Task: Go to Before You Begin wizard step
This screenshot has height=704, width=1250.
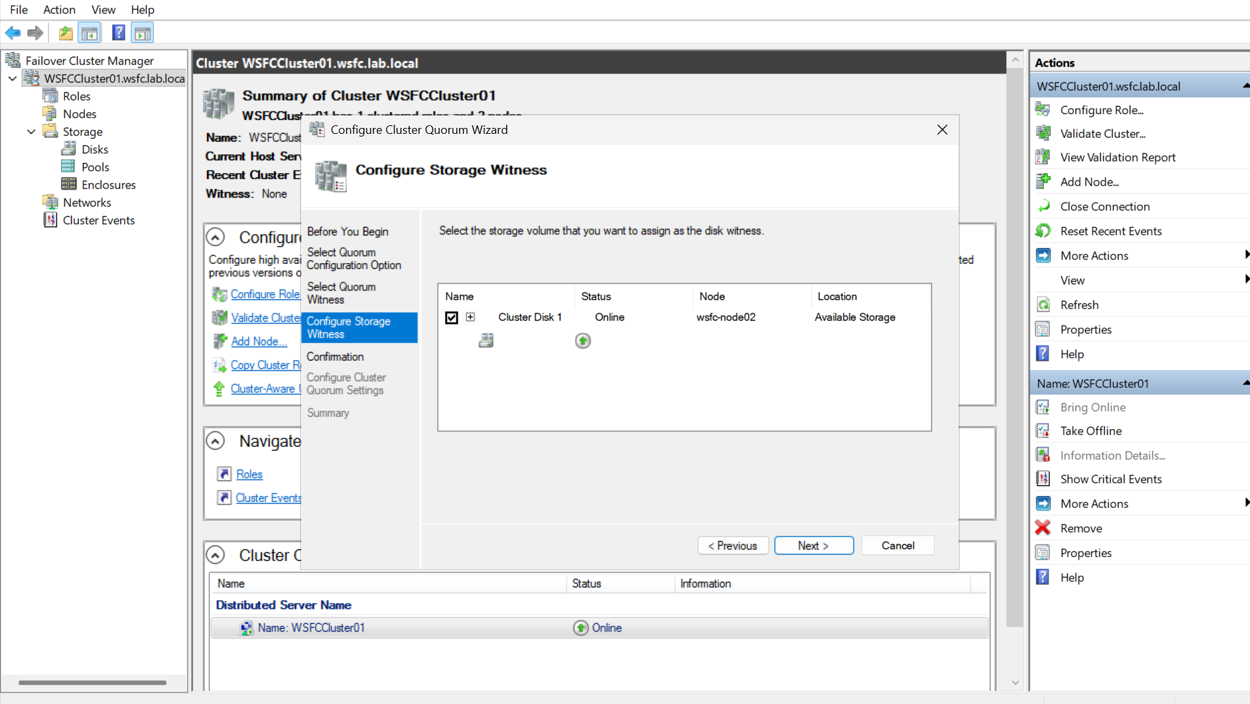Action: coord(348,232)
